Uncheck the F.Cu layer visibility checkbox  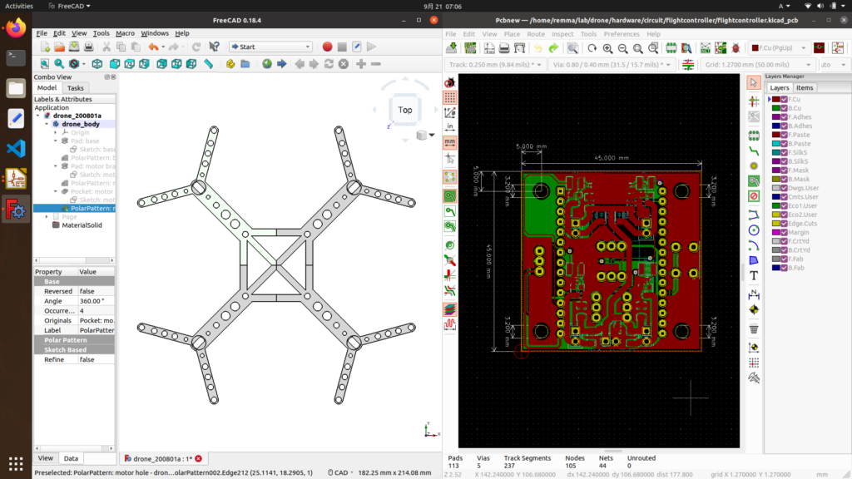(x=782, y=98)
